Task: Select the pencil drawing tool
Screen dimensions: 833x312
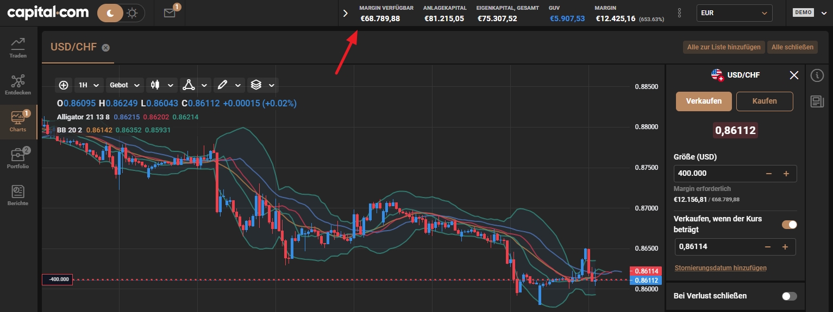Action: (x=222, y=85)
